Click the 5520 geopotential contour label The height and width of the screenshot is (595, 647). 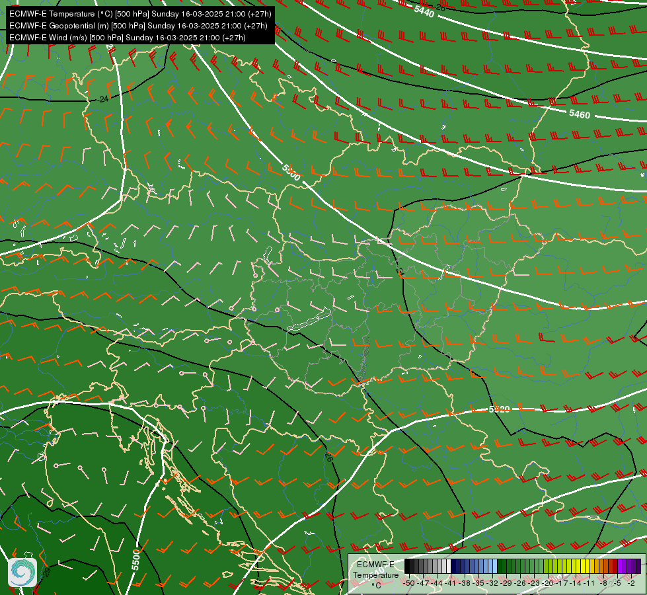(499, 409)
